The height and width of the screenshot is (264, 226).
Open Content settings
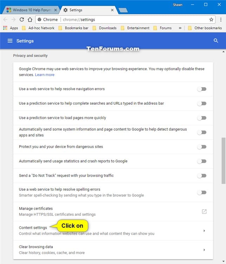(113, 231)
